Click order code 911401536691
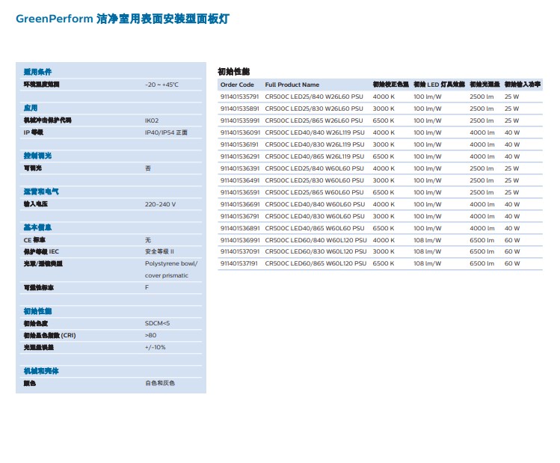560x463 pixels. point(240,204)
